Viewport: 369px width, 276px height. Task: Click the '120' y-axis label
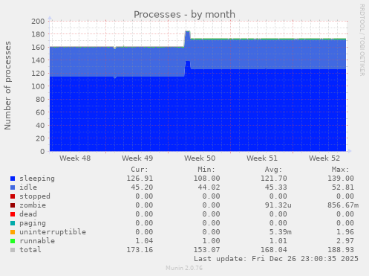click(38, 73)
